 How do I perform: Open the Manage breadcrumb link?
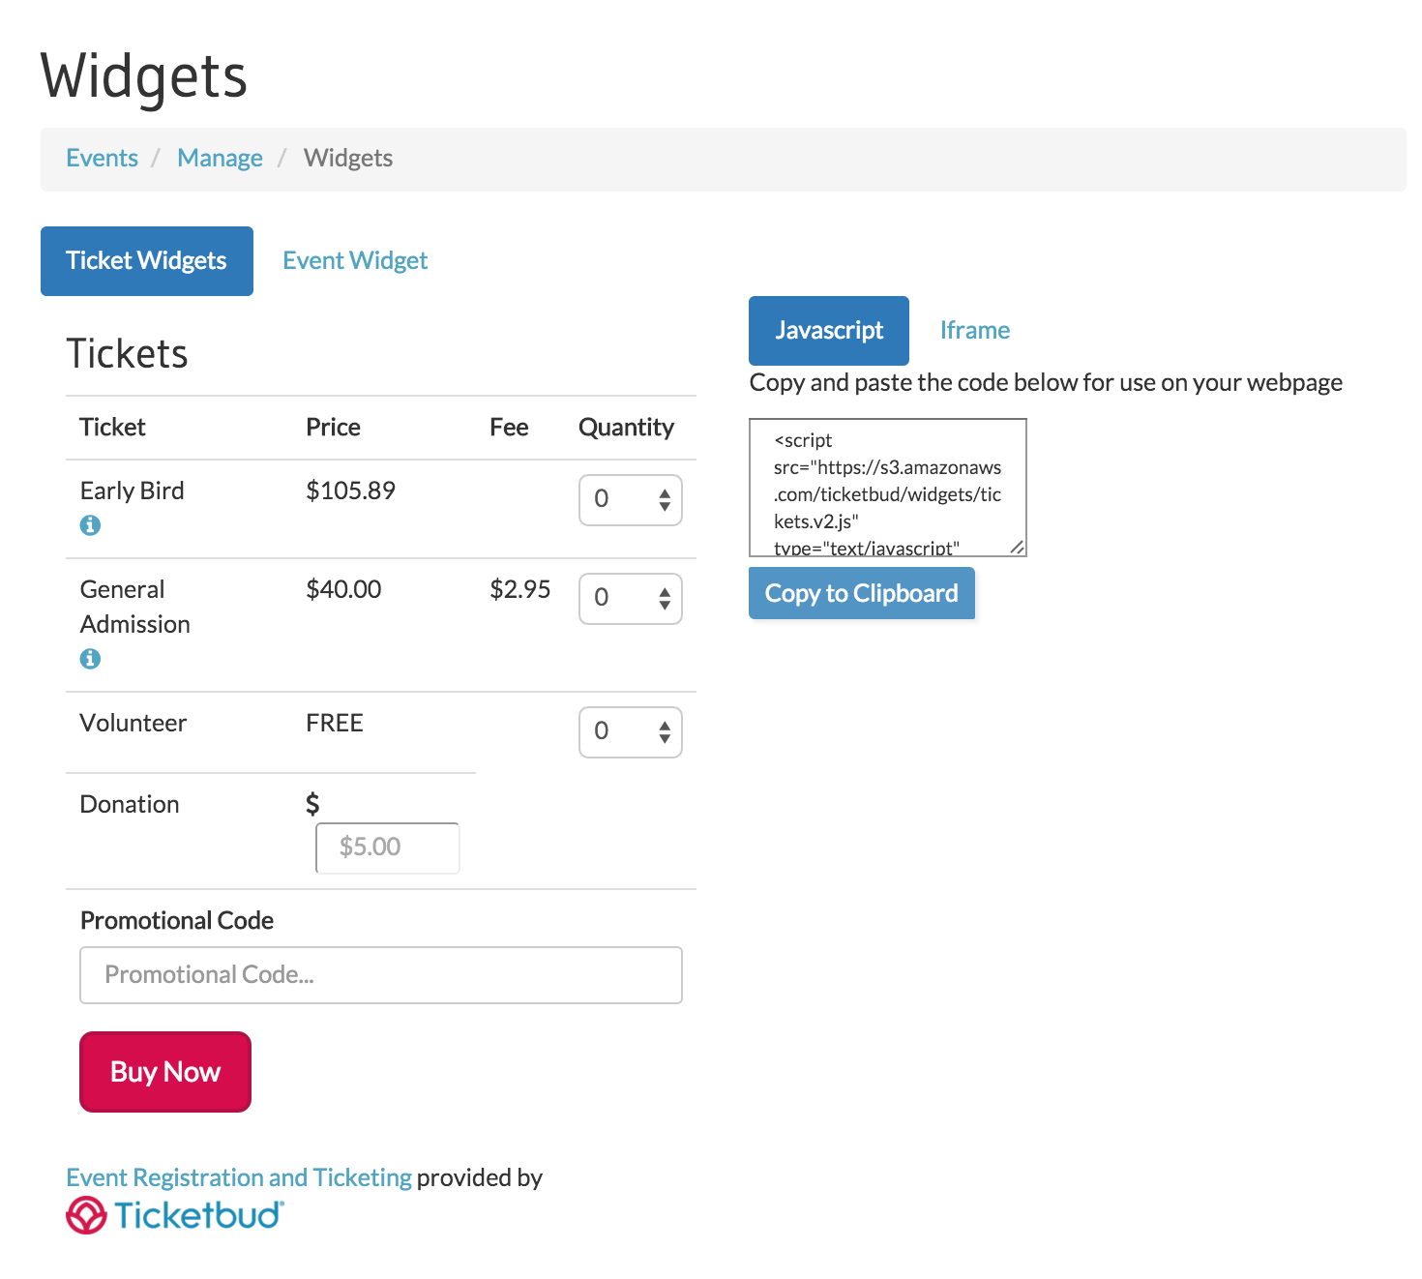pos(220,158)
